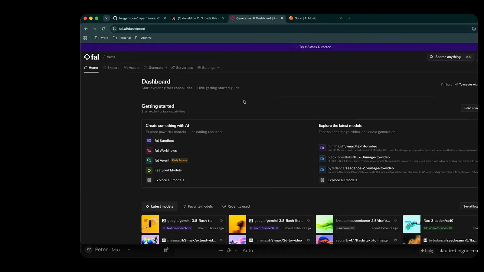Open bytedance/seedance-2.5/image-to-video model
This screenshot has height=272, width=484.
pos(361,168)
